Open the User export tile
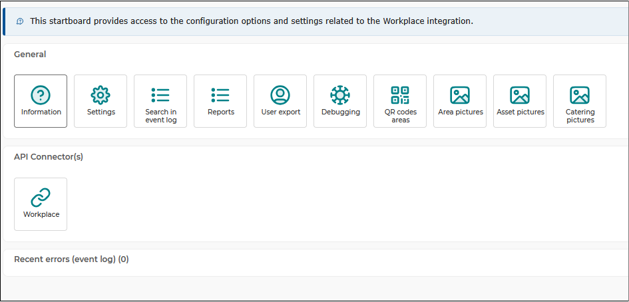The width and height of the screenshot is (629, 302). point(280,101)
